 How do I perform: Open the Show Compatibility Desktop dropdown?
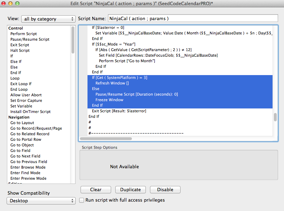point(41,201)
